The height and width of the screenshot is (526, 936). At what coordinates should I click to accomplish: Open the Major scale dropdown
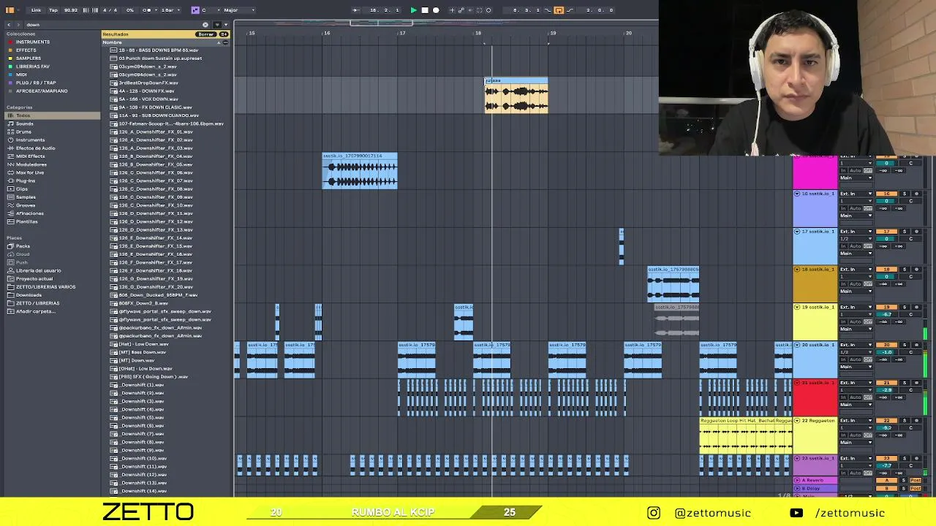239,10
